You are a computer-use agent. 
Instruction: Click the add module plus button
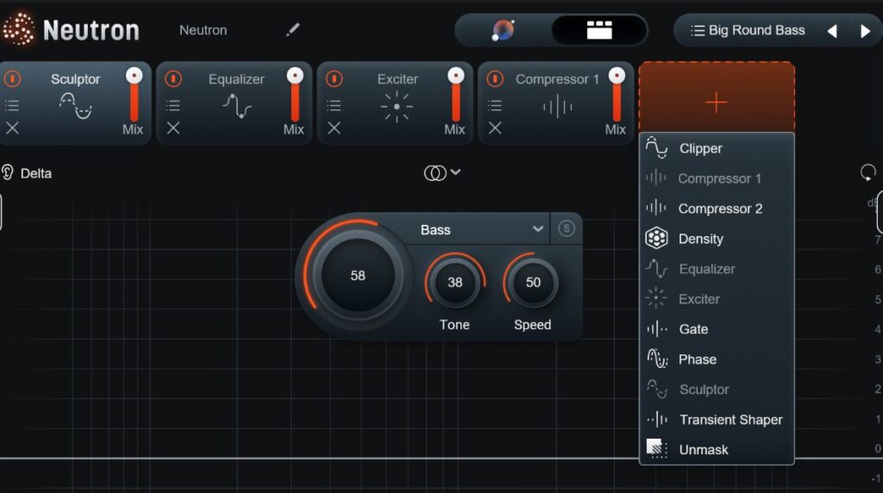click(716, 103)
